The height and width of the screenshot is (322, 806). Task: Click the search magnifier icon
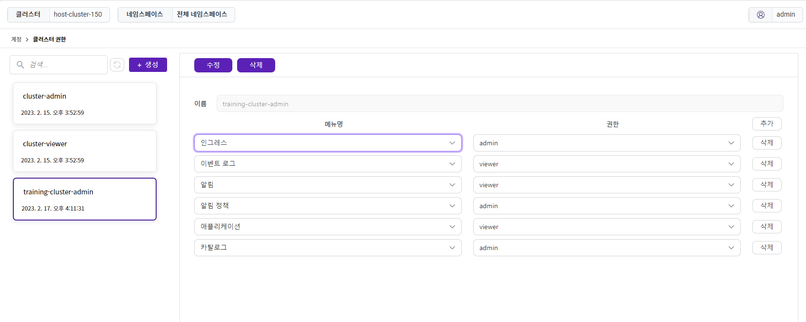(20, 65)
